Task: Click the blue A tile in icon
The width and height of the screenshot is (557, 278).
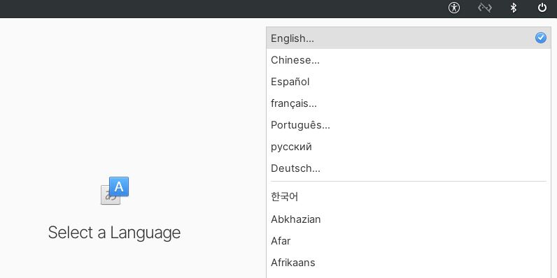Action: point(119,186)
